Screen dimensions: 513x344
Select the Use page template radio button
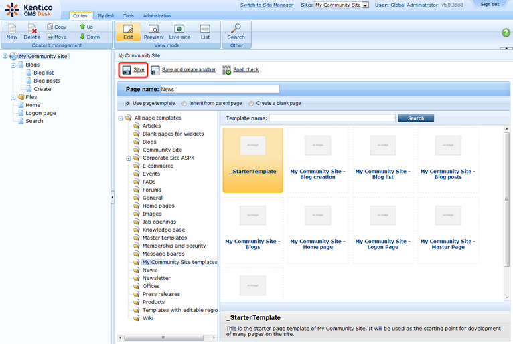point(127,104)
